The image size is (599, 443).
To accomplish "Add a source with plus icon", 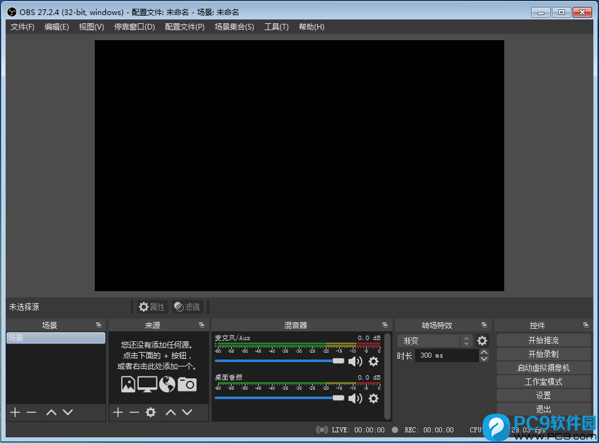I will point(118,412).
